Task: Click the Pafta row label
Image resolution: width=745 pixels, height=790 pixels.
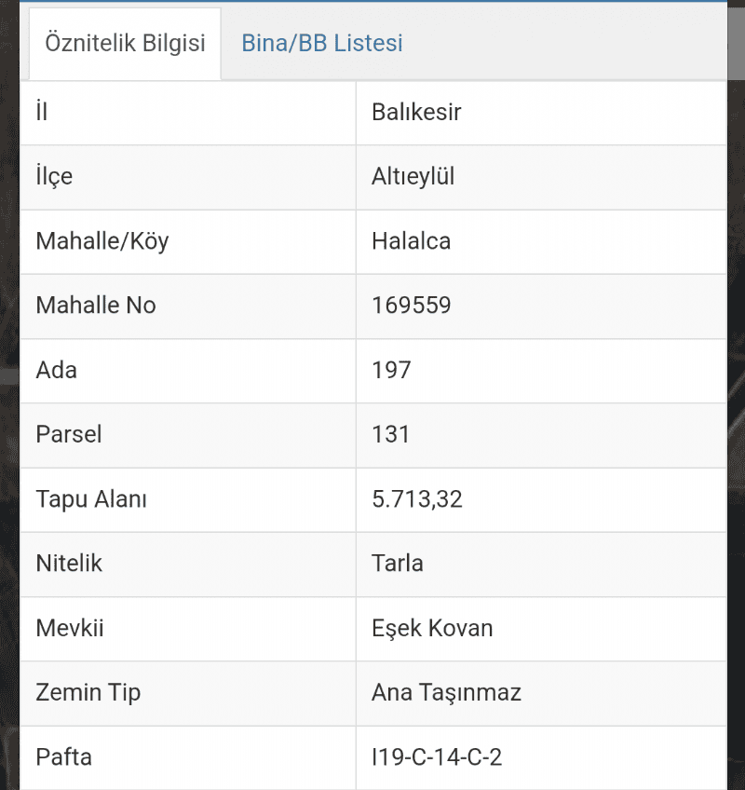Action: pyautogui.click(x=63, y=757)
